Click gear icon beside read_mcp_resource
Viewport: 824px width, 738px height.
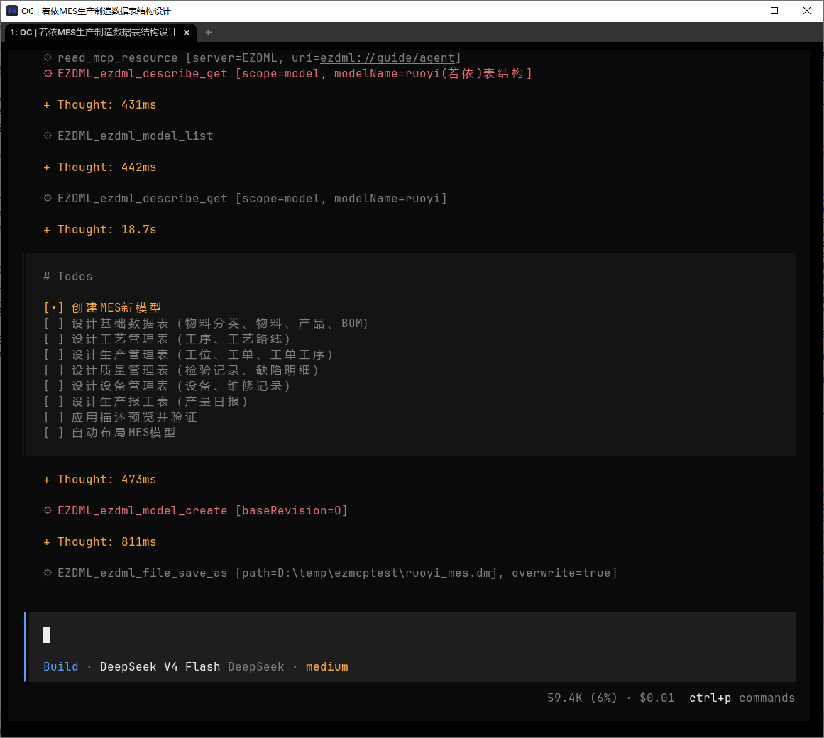pos(48,57)
